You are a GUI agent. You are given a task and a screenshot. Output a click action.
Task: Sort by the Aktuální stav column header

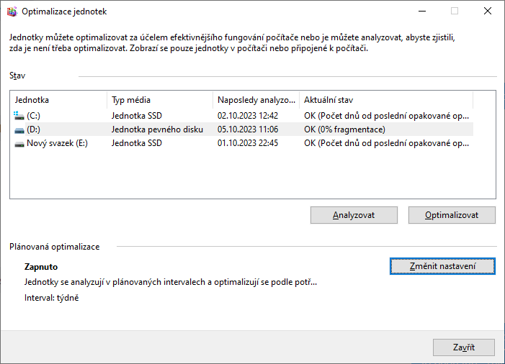coord(386,100)
